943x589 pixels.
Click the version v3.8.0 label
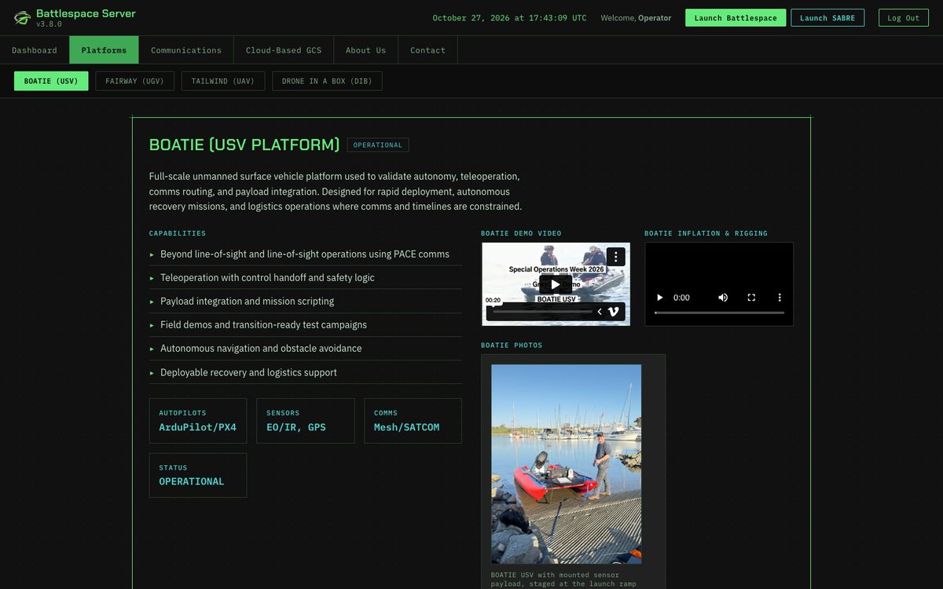[x=49, y=24]
